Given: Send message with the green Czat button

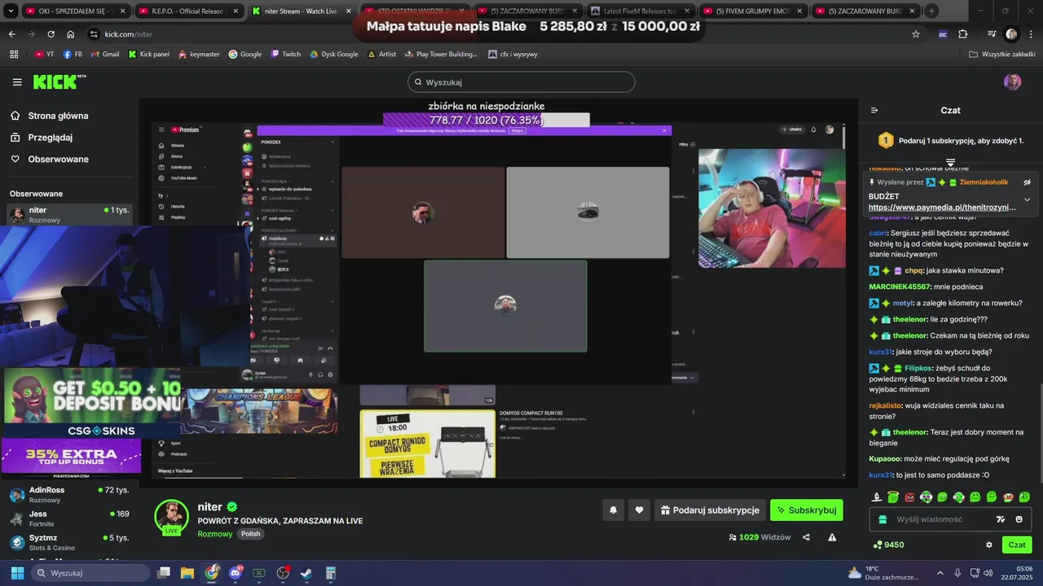Looking at the screenshot, I should 1017,545.
